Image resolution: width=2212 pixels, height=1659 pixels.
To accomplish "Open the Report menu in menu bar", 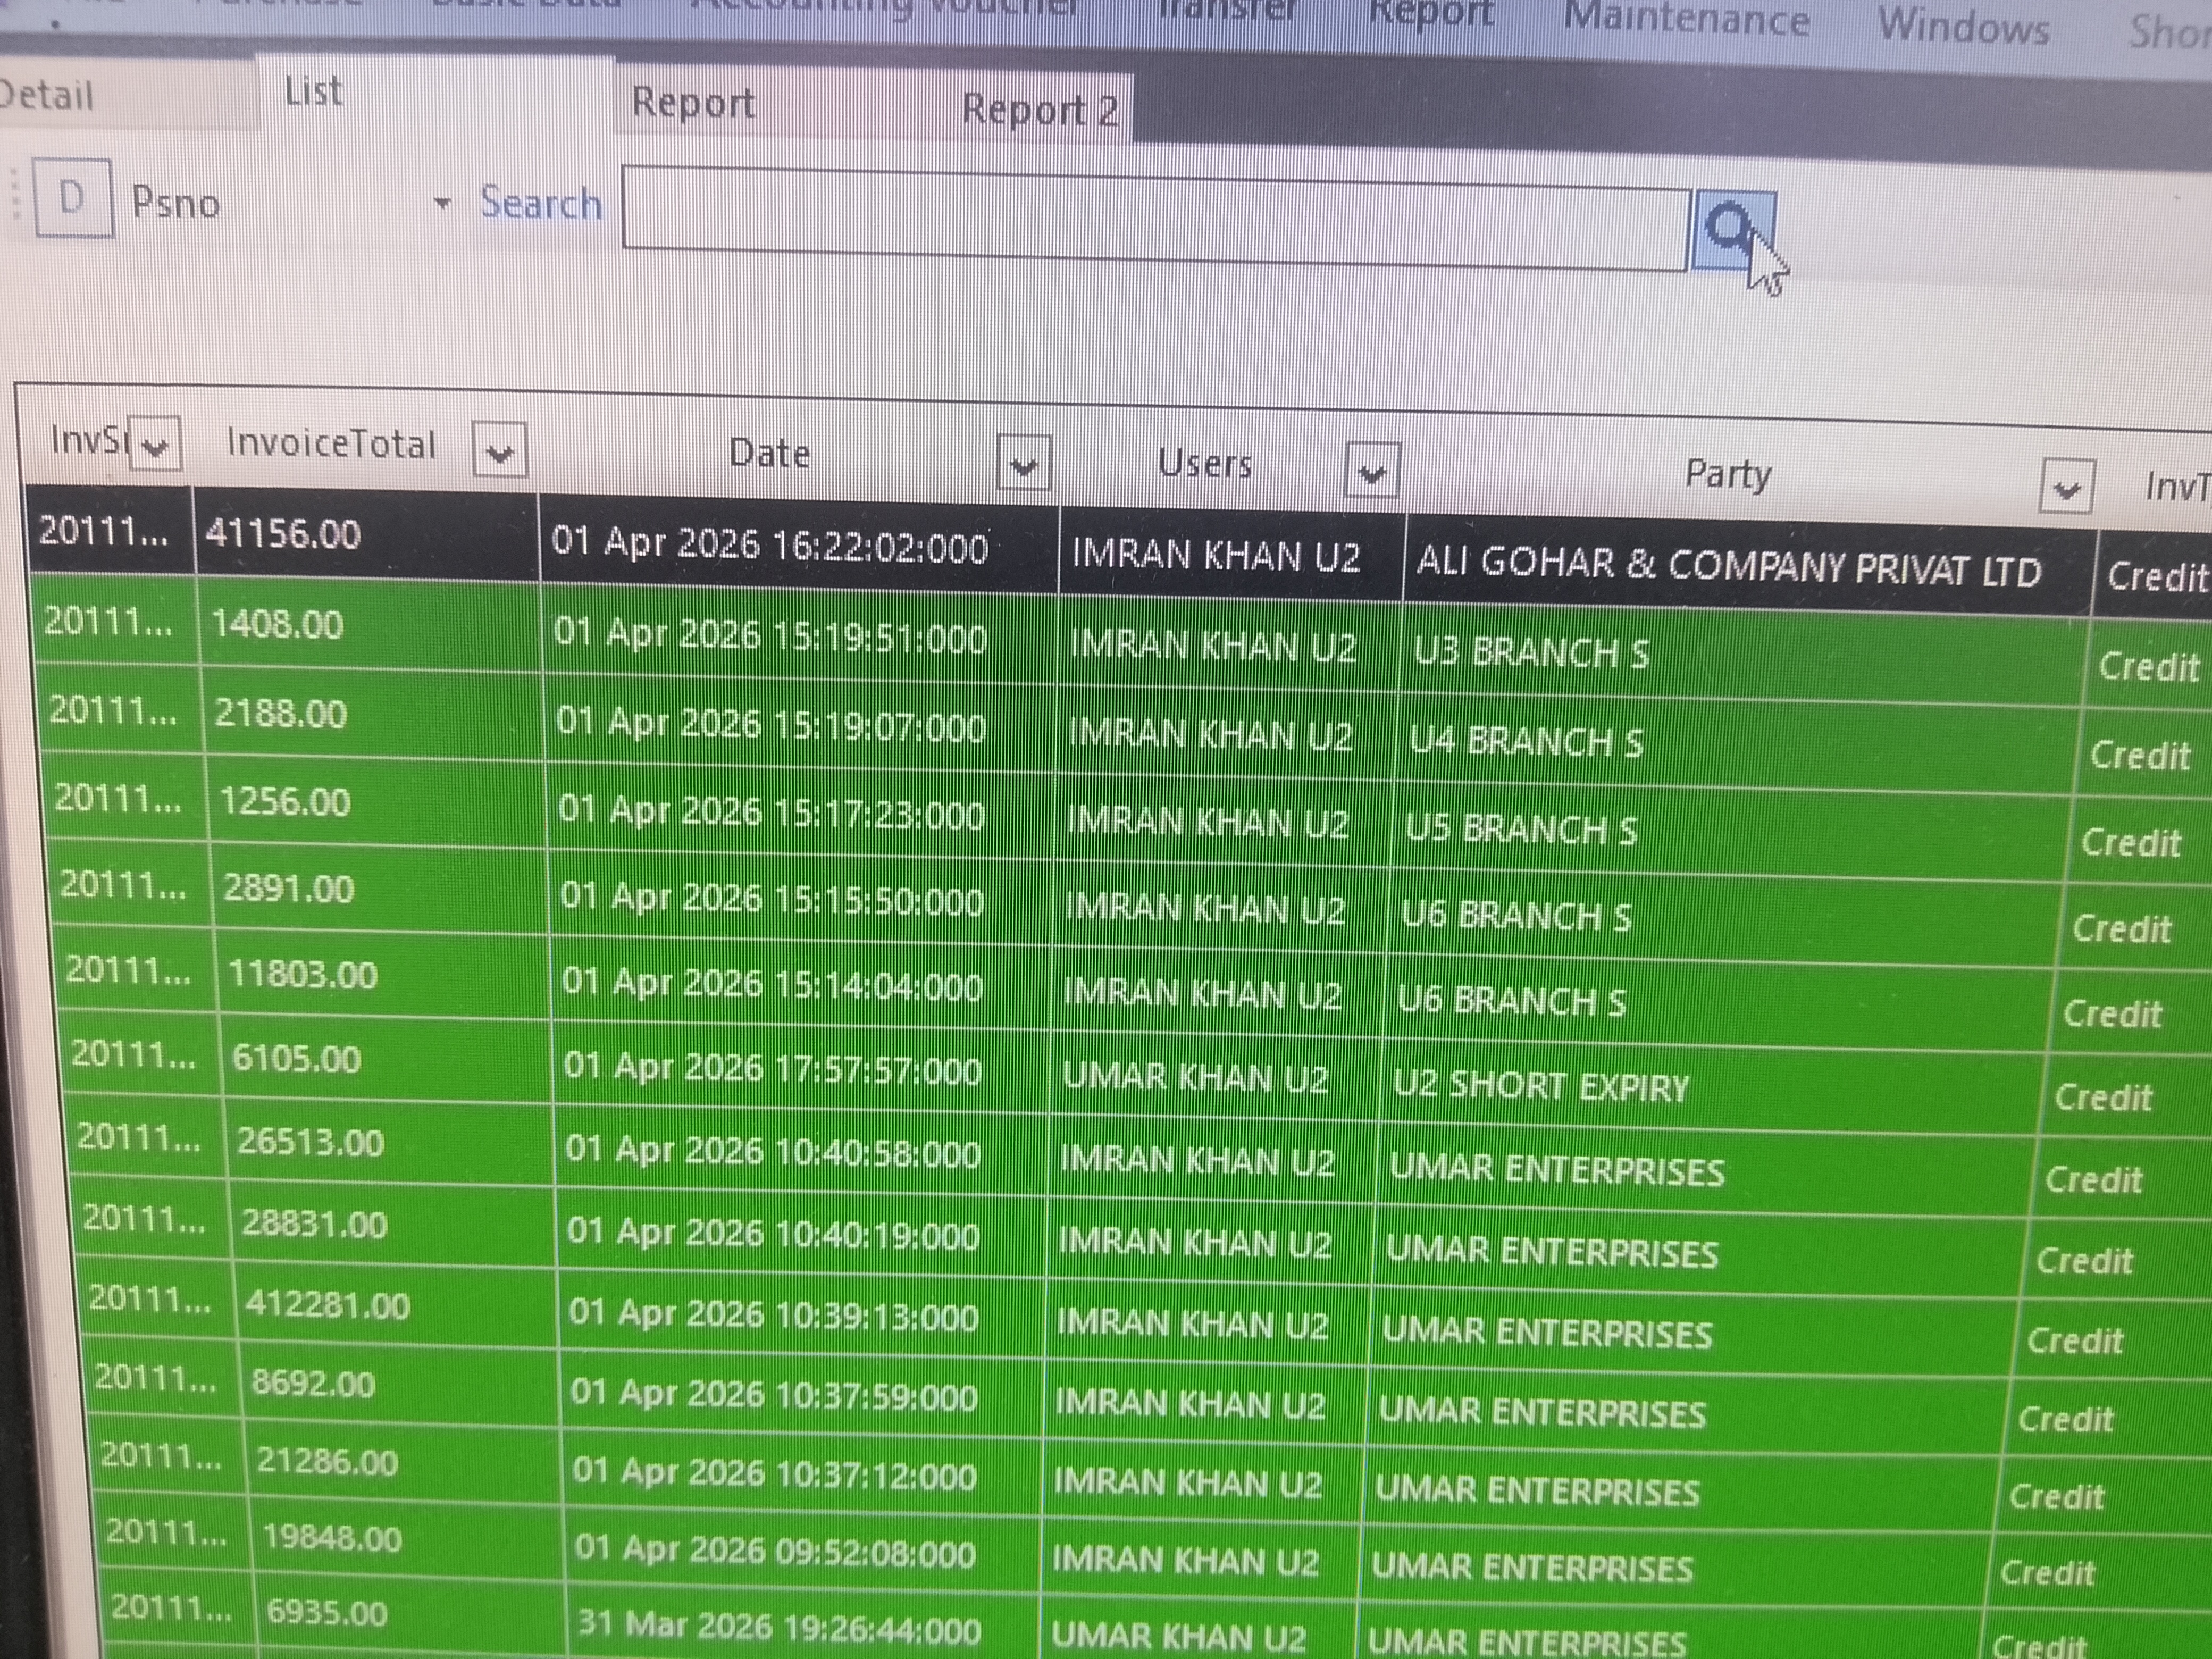I will coord(1431,14).
